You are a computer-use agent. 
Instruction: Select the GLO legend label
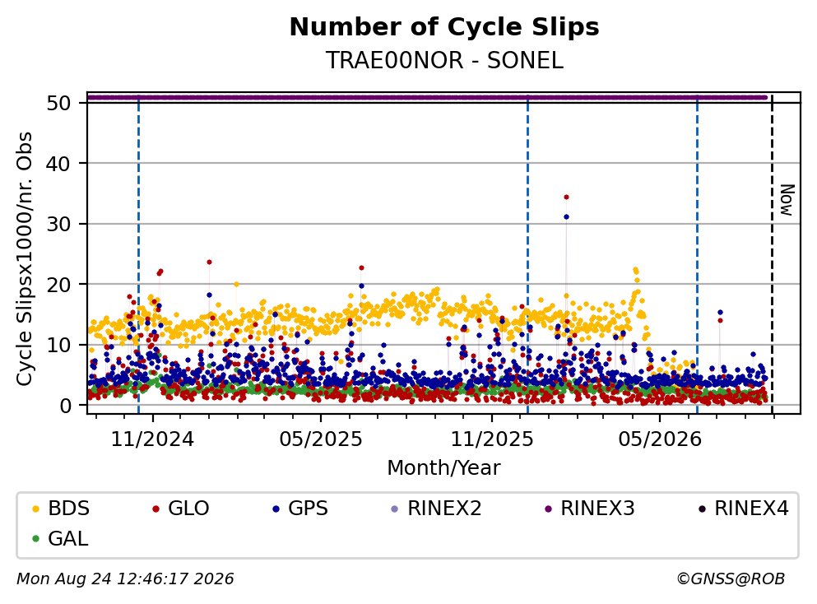point(188,509)
